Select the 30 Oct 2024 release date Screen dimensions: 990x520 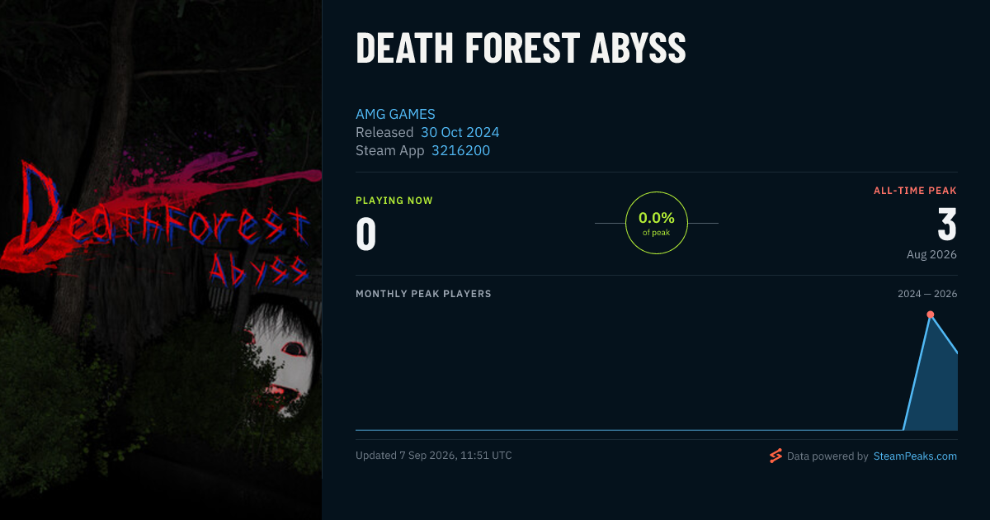pyautogui.click(x=460, y=132)
